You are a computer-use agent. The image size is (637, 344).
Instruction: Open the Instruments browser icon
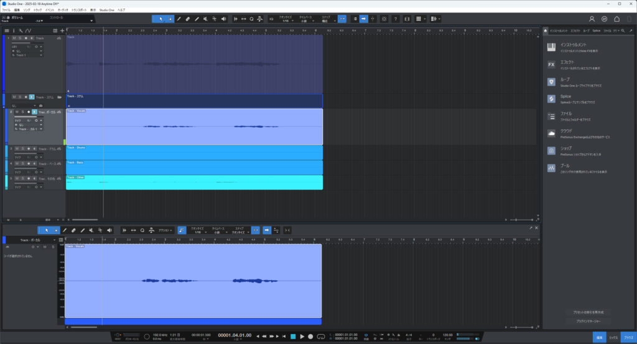pyautogui.click(x=551, y=47)
